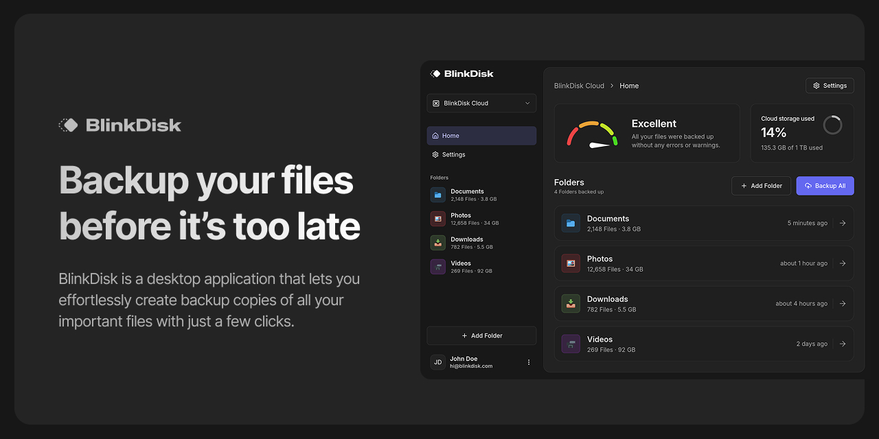
Task: Open the arrow on the Photos card
Action: pos(843,263)
